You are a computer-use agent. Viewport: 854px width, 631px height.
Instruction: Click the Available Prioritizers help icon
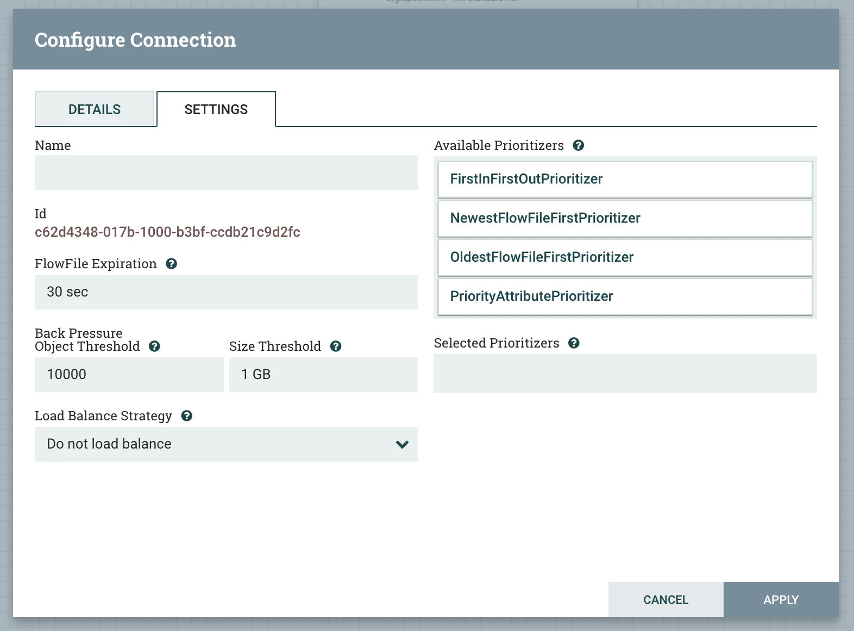579,146
